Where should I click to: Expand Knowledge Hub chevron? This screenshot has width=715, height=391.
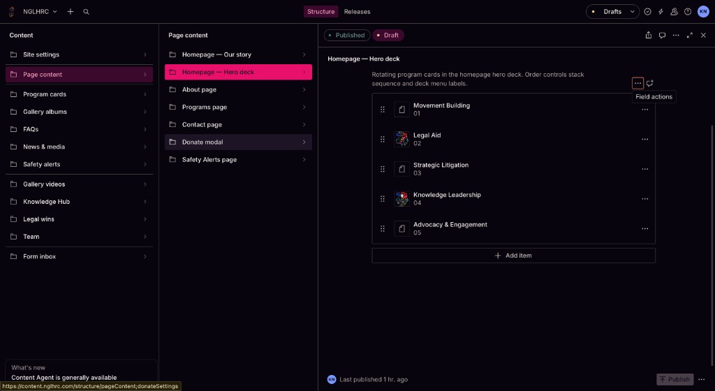coord(145,202)
